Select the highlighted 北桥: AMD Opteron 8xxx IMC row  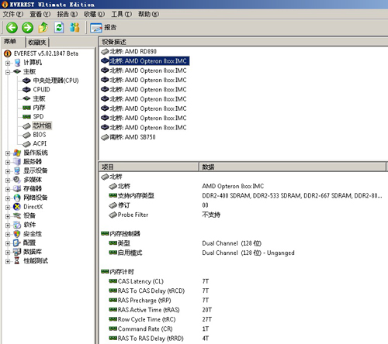(145, 61)
